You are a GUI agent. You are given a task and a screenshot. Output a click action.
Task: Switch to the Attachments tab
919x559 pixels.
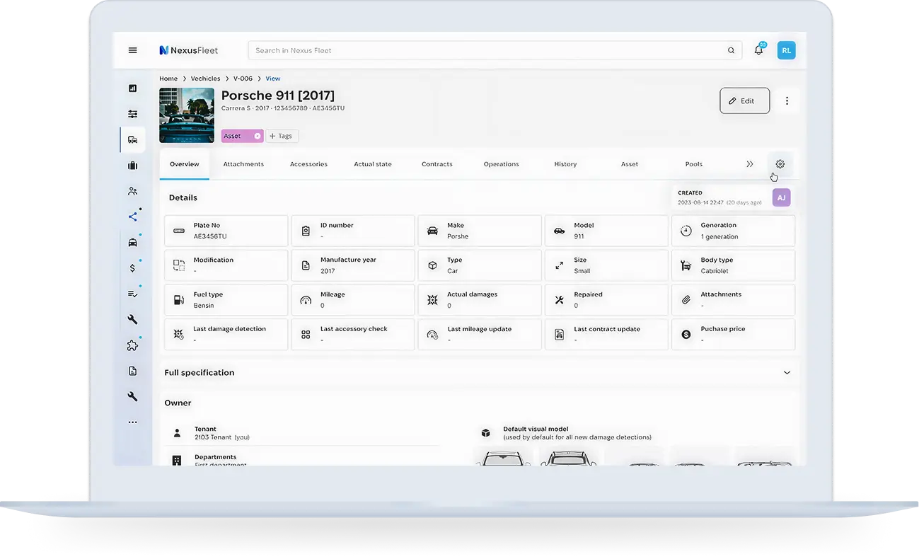click(x=243, y=164)
